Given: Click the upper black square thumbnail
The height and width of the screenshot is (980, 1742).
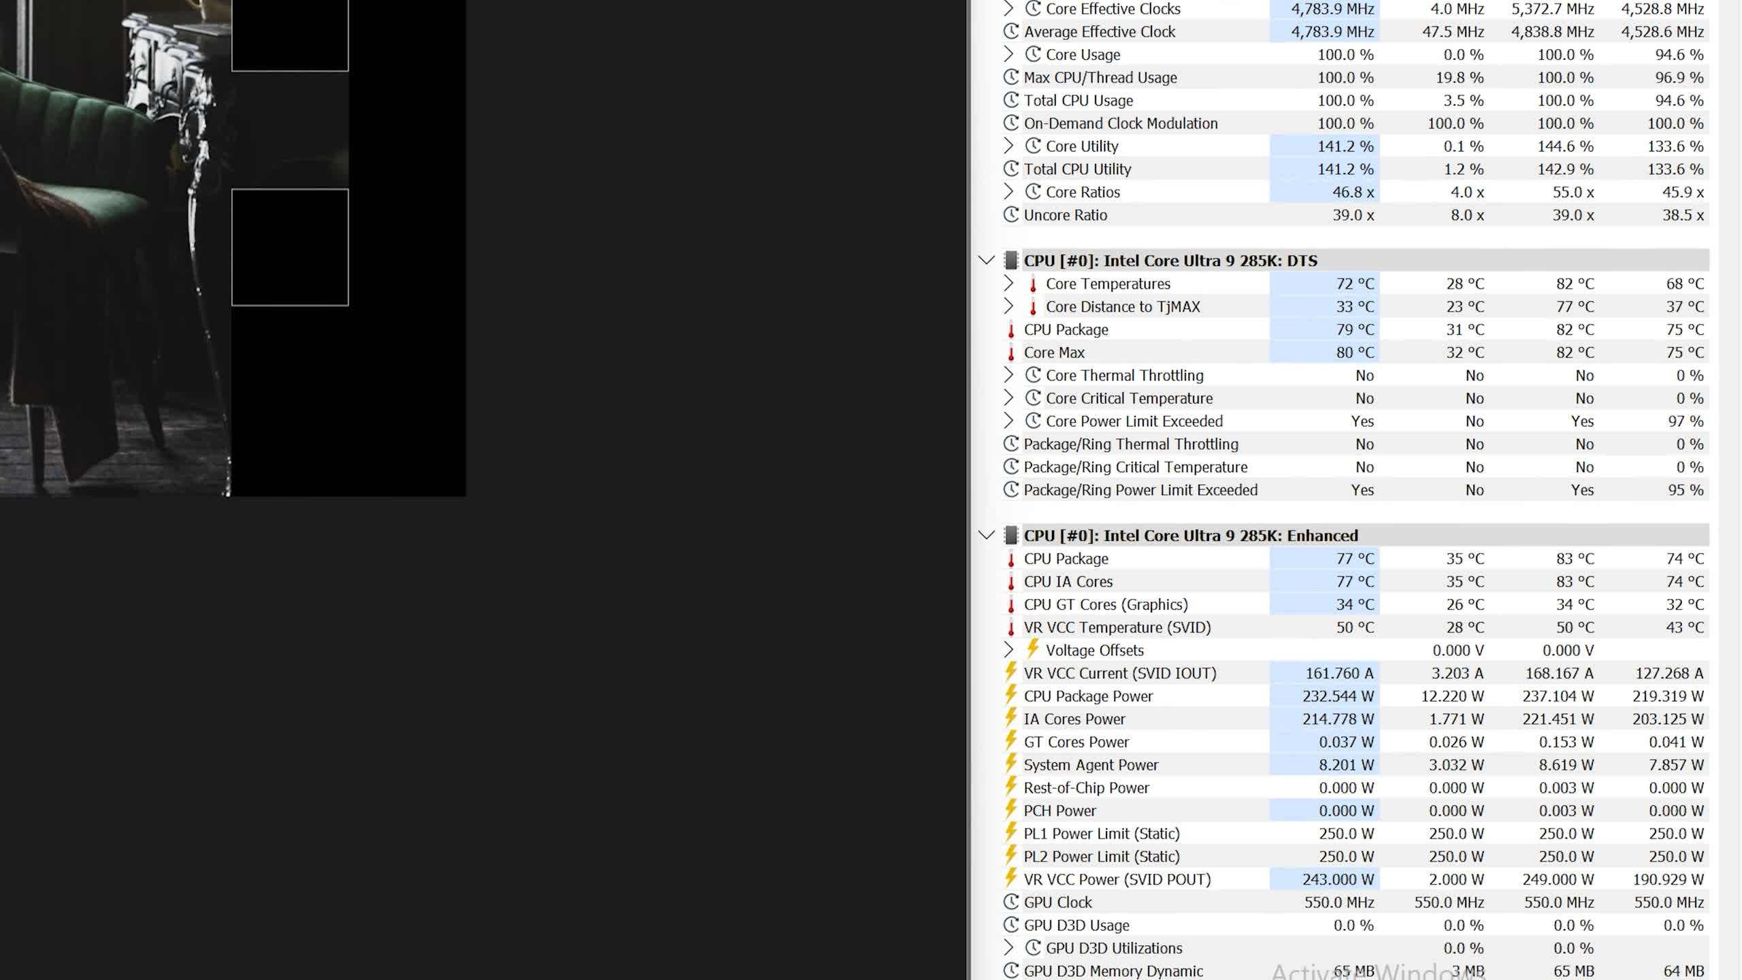Looking at the screenshot, I should [x=290, y=34].
